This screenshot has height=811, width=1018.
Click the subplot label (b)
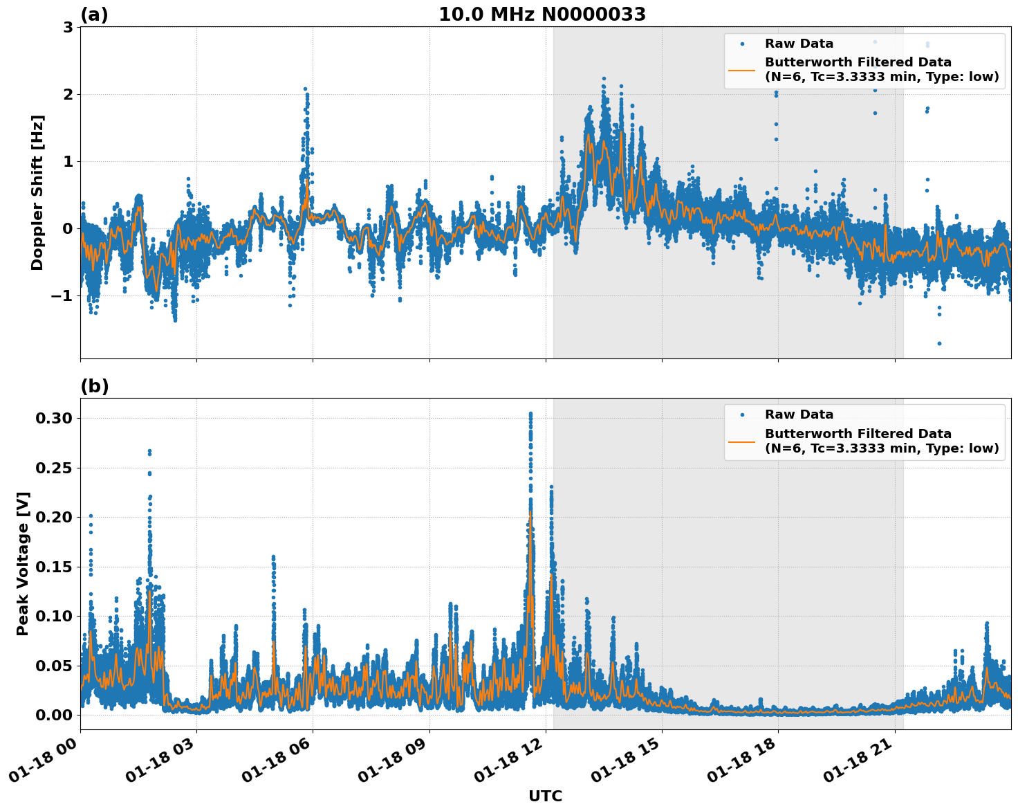(94, 385)
